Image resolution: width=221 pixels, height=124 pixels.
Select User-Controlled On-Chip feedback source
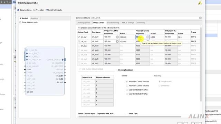coord(127,90)
